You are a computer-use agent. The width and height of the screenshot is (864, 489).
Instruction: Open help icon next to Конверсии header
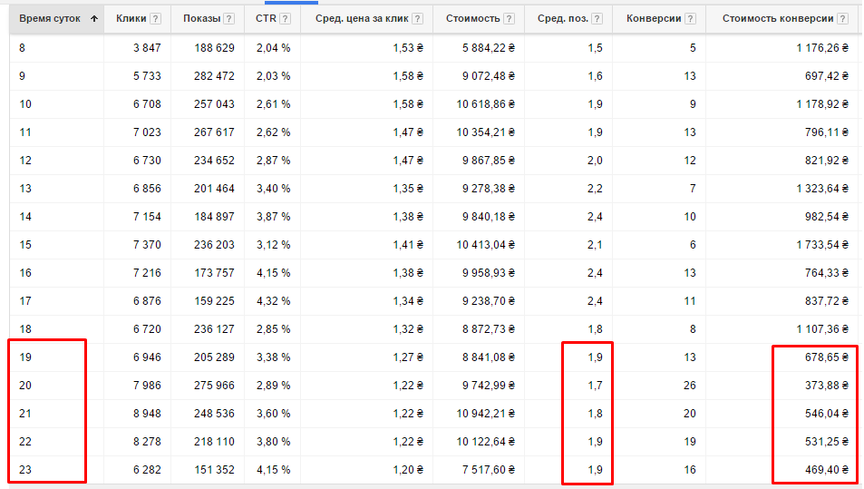tap(691, 19)
